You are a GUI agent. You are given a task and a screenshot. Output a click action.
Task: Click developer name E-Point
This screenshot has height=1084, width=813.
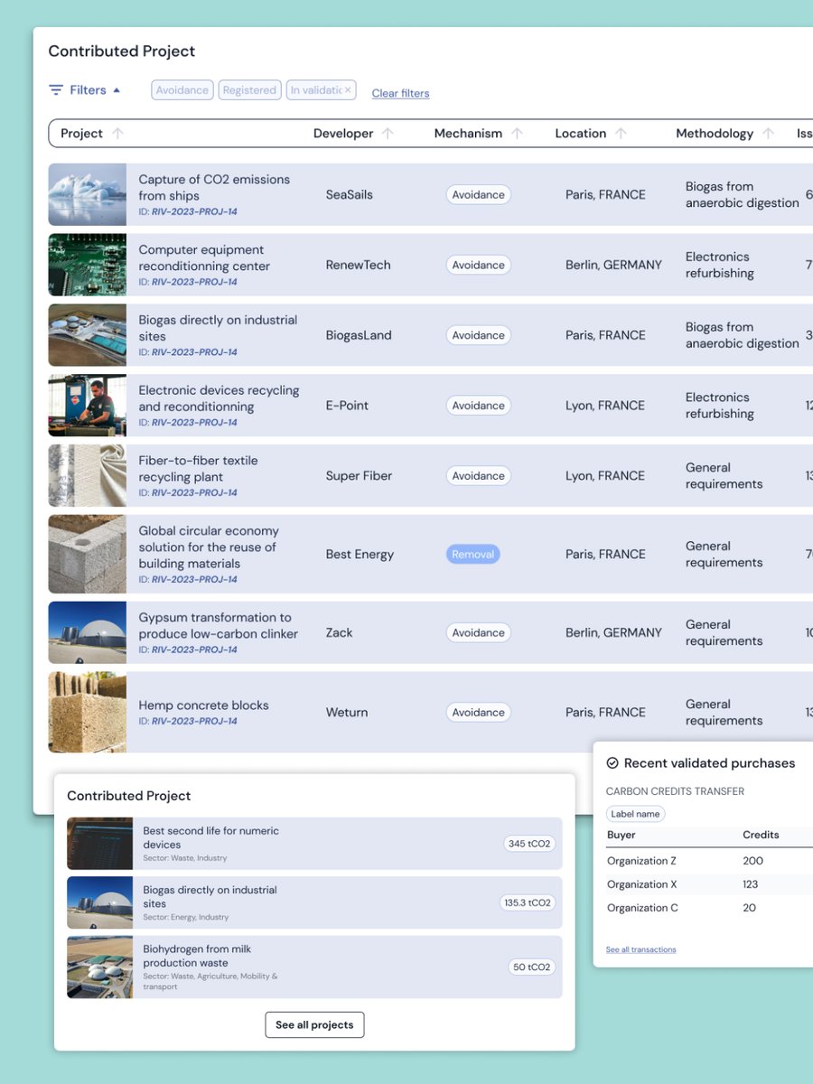tap(347, 406)
